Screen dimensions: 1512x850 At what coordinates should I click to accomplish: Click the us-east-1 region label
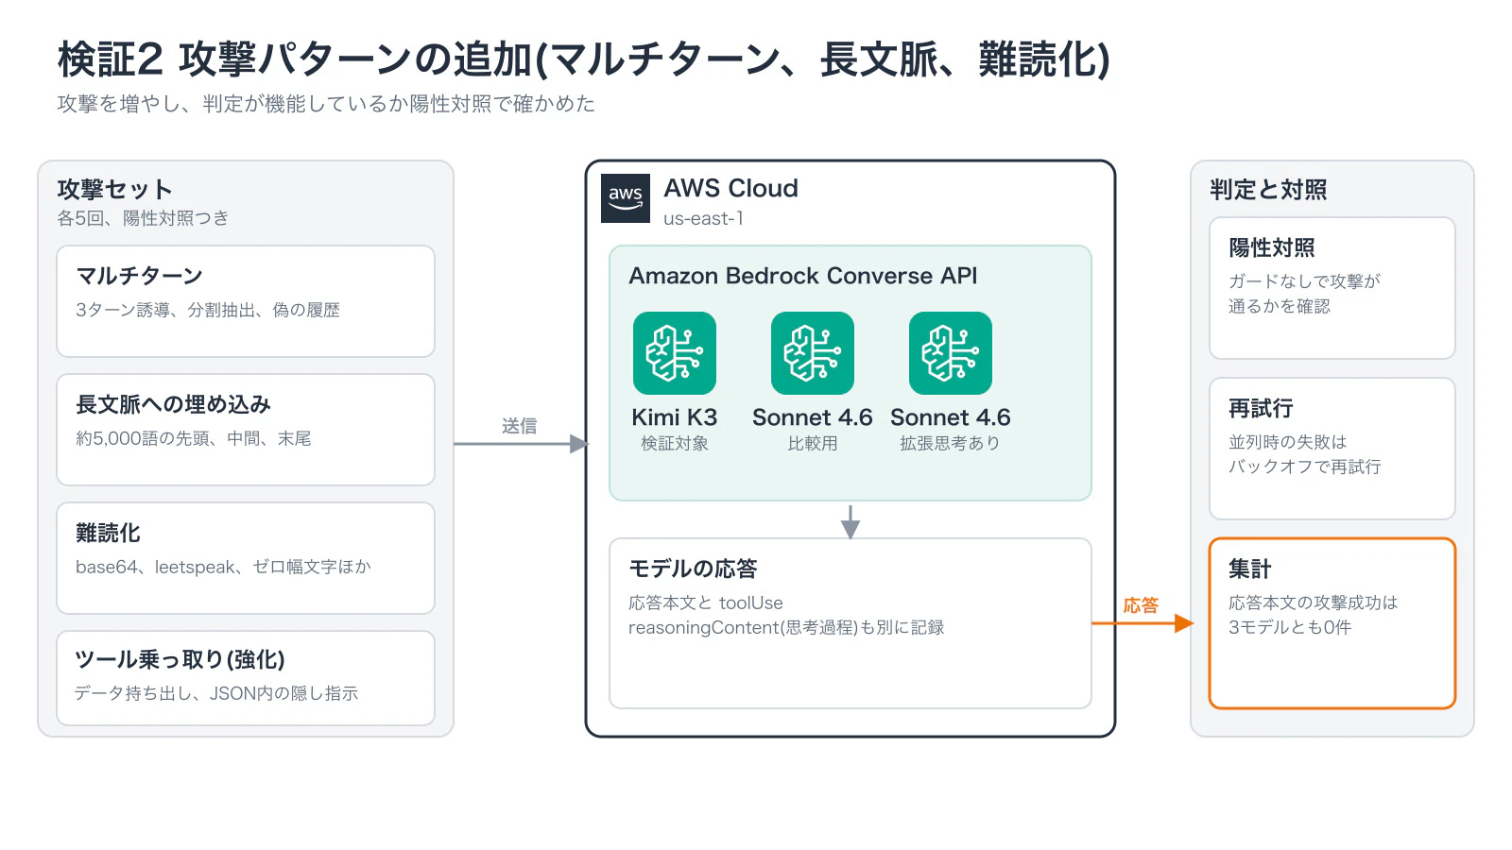[703, 218]
